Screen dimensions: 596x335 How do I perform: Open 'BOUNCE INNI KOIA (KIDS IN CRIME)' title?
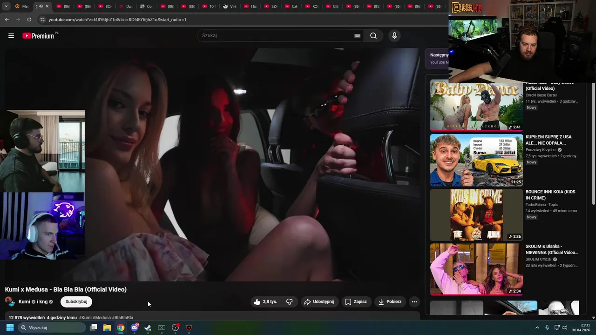(550, 195)
